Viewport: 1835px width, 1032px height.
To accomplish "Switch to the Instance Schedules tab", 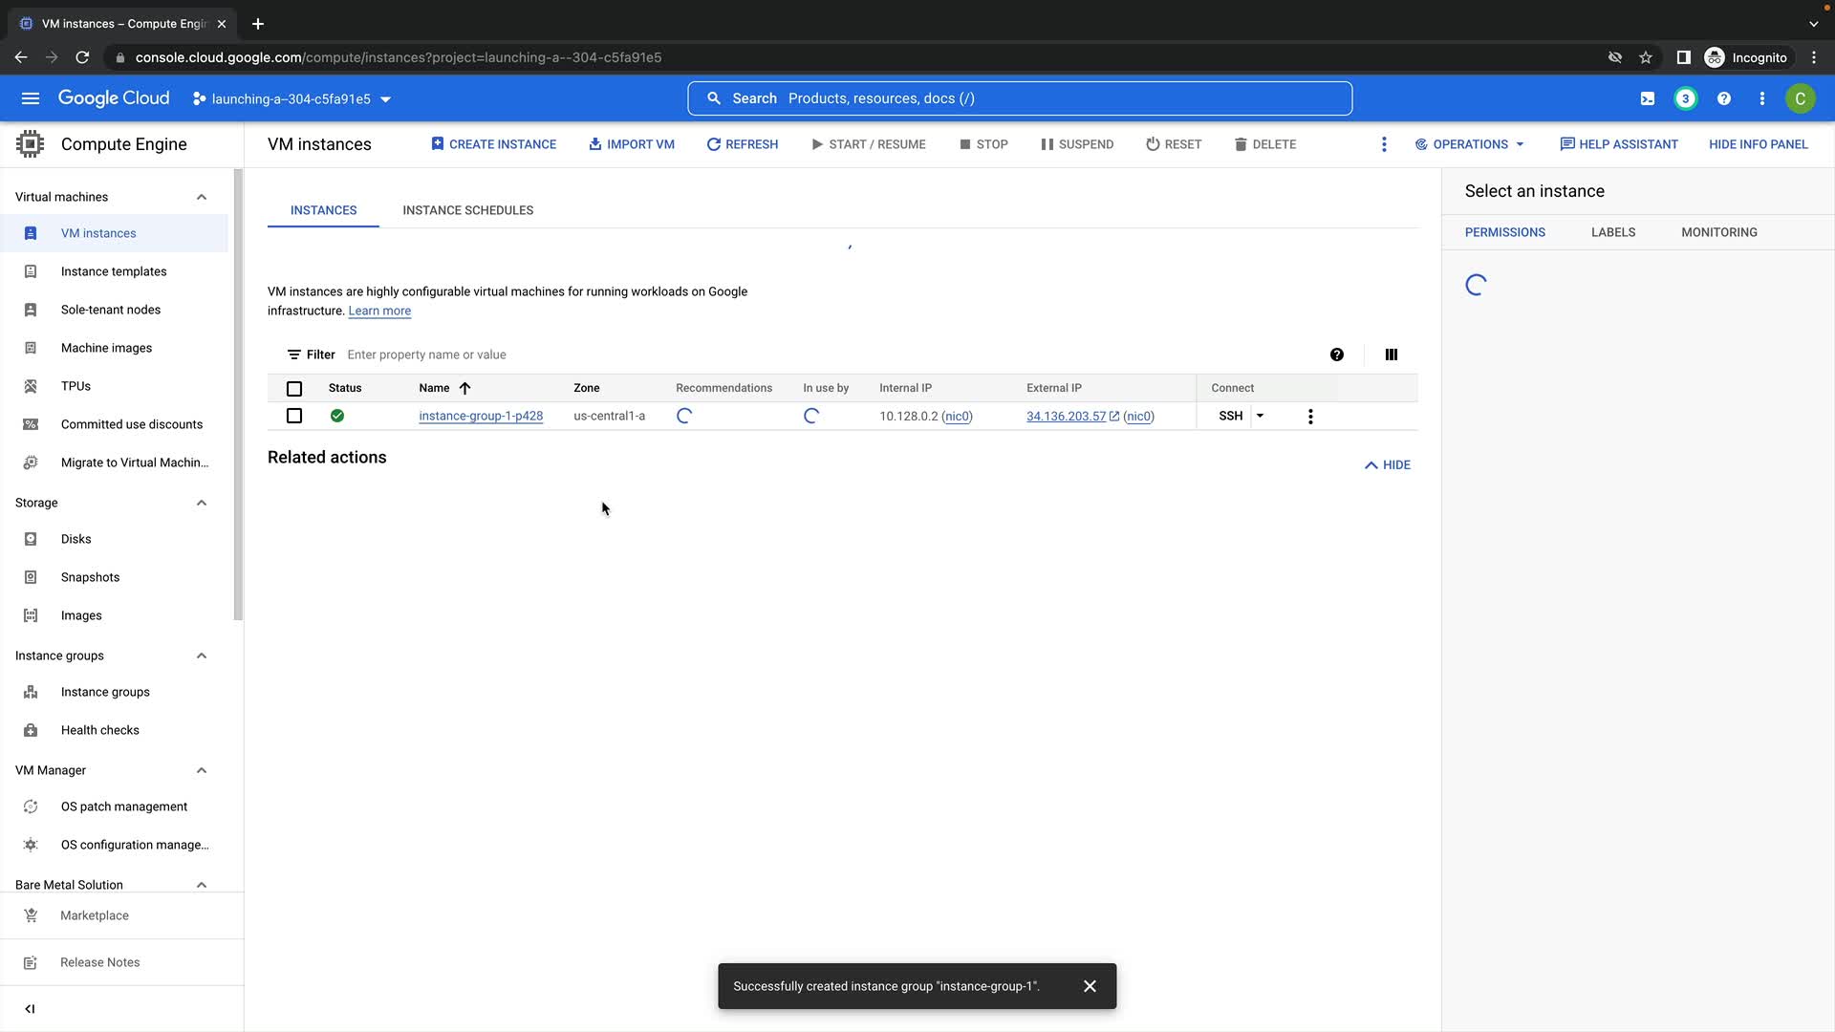I will tap(467, 210).
